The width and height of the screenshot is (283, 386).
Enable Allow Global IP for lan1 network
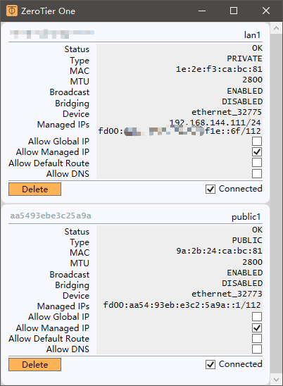[x=257, y=142]
